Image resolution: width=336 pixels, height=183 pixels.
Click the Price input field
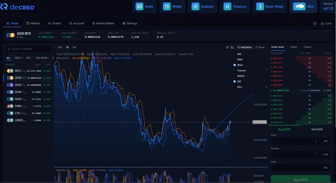tap(300, 141)
